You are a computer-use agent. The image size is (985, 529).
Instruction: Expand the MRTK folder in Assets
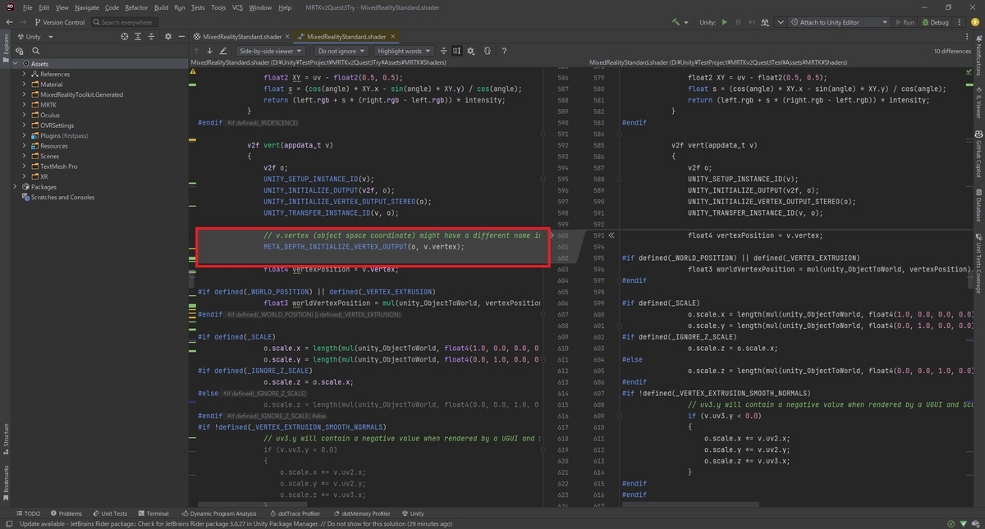pos(25,105)
